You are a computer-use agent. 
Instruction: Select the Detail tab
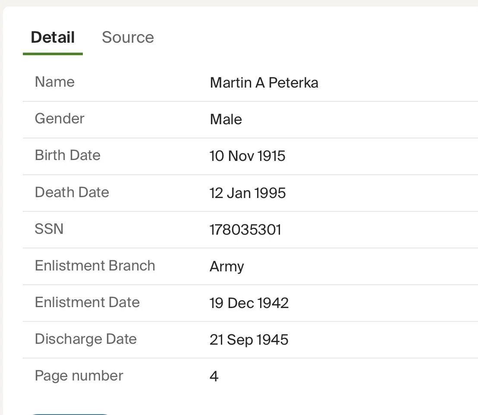53,37
